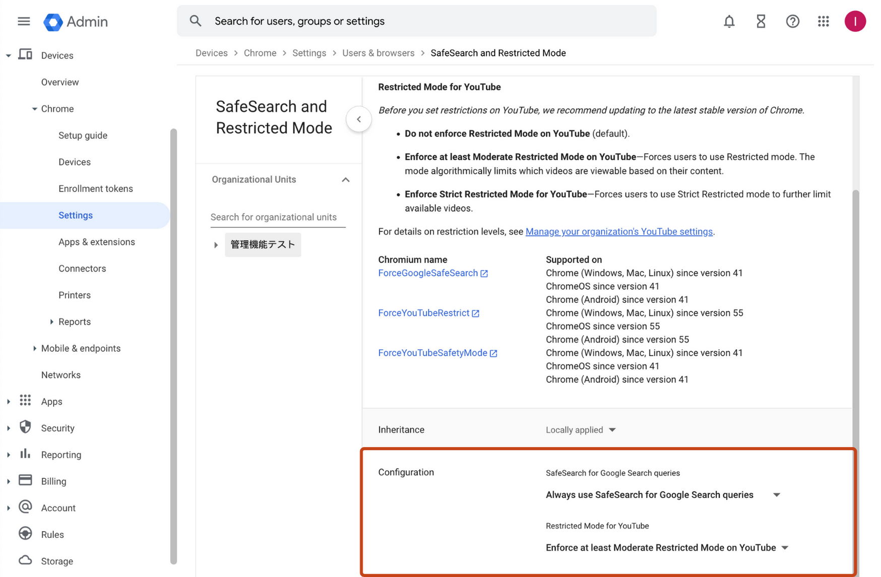The width and height of the screenshot is (881, 577).
Task: Open the main hamburger menu
Action: tap(24, 21)
